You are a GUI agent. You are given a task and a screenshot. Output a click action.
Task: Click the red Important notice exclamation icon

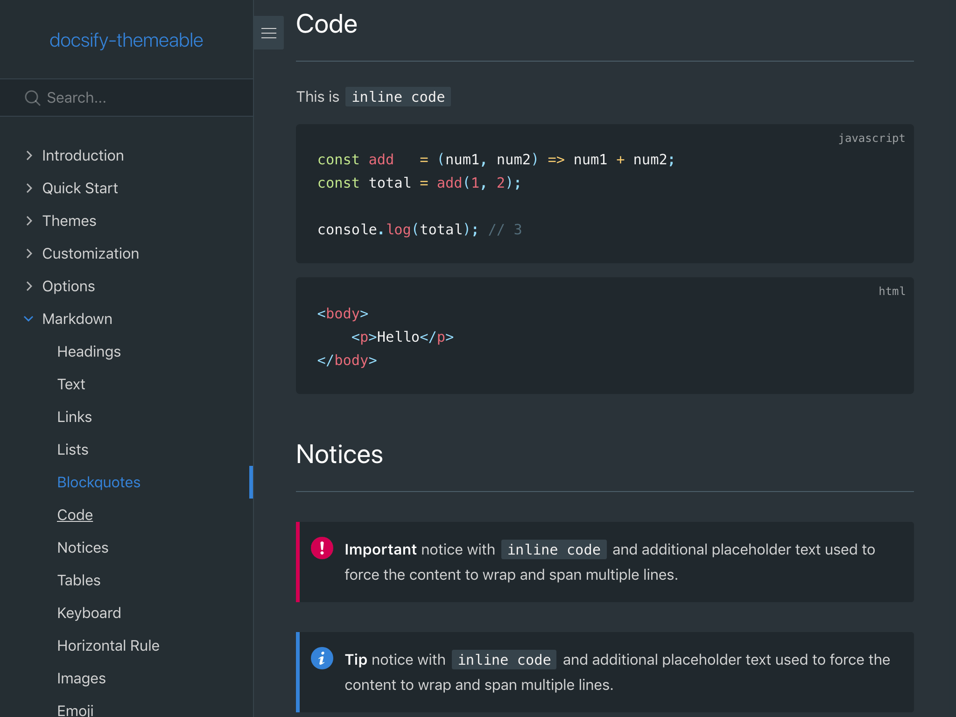click(x=323, y=549)
